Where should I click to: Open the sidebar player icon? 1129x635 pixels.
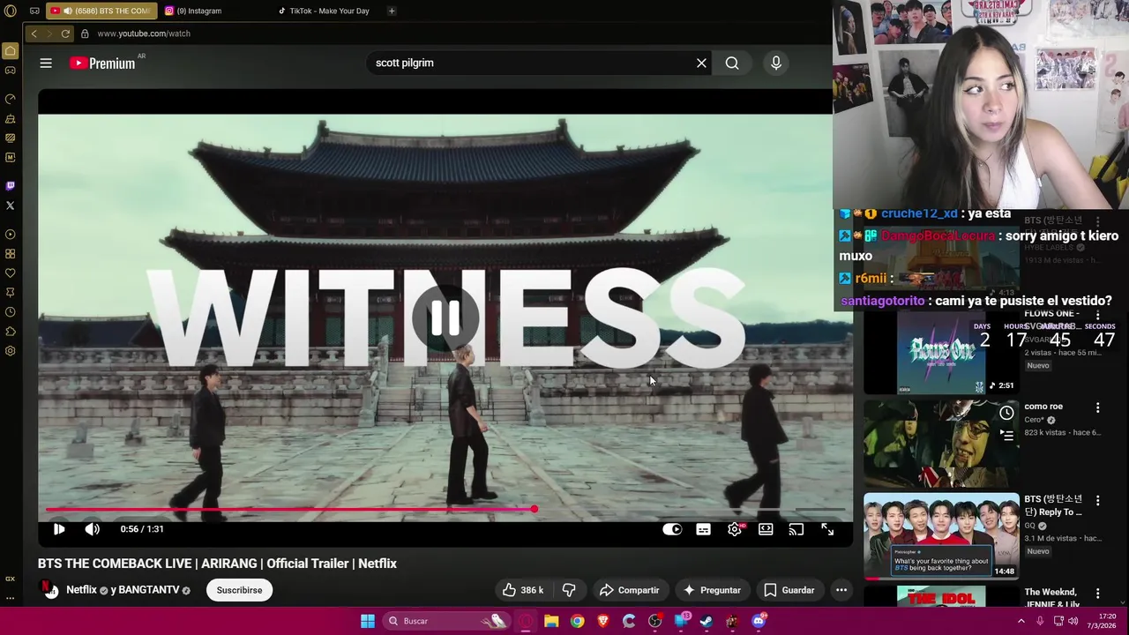point(11,235)
